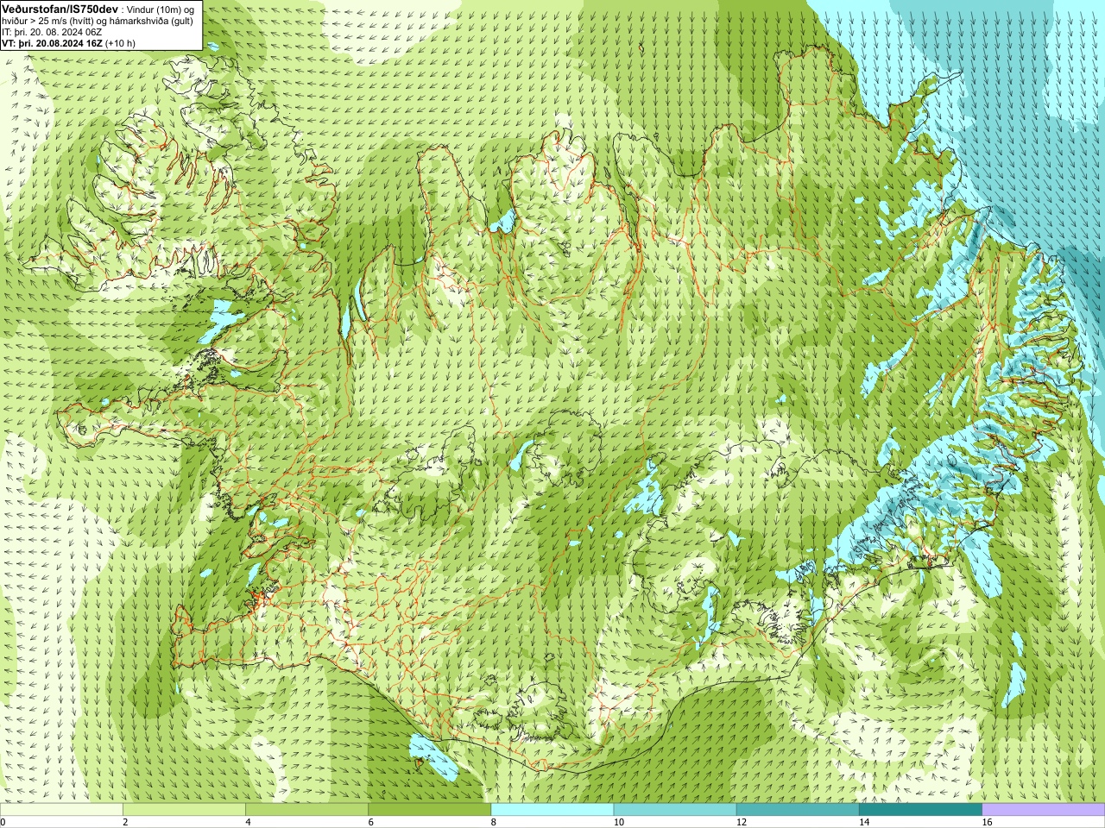Click the legend scale label '4'
This screenshot has height=828, width=1105.
(248, 822)
